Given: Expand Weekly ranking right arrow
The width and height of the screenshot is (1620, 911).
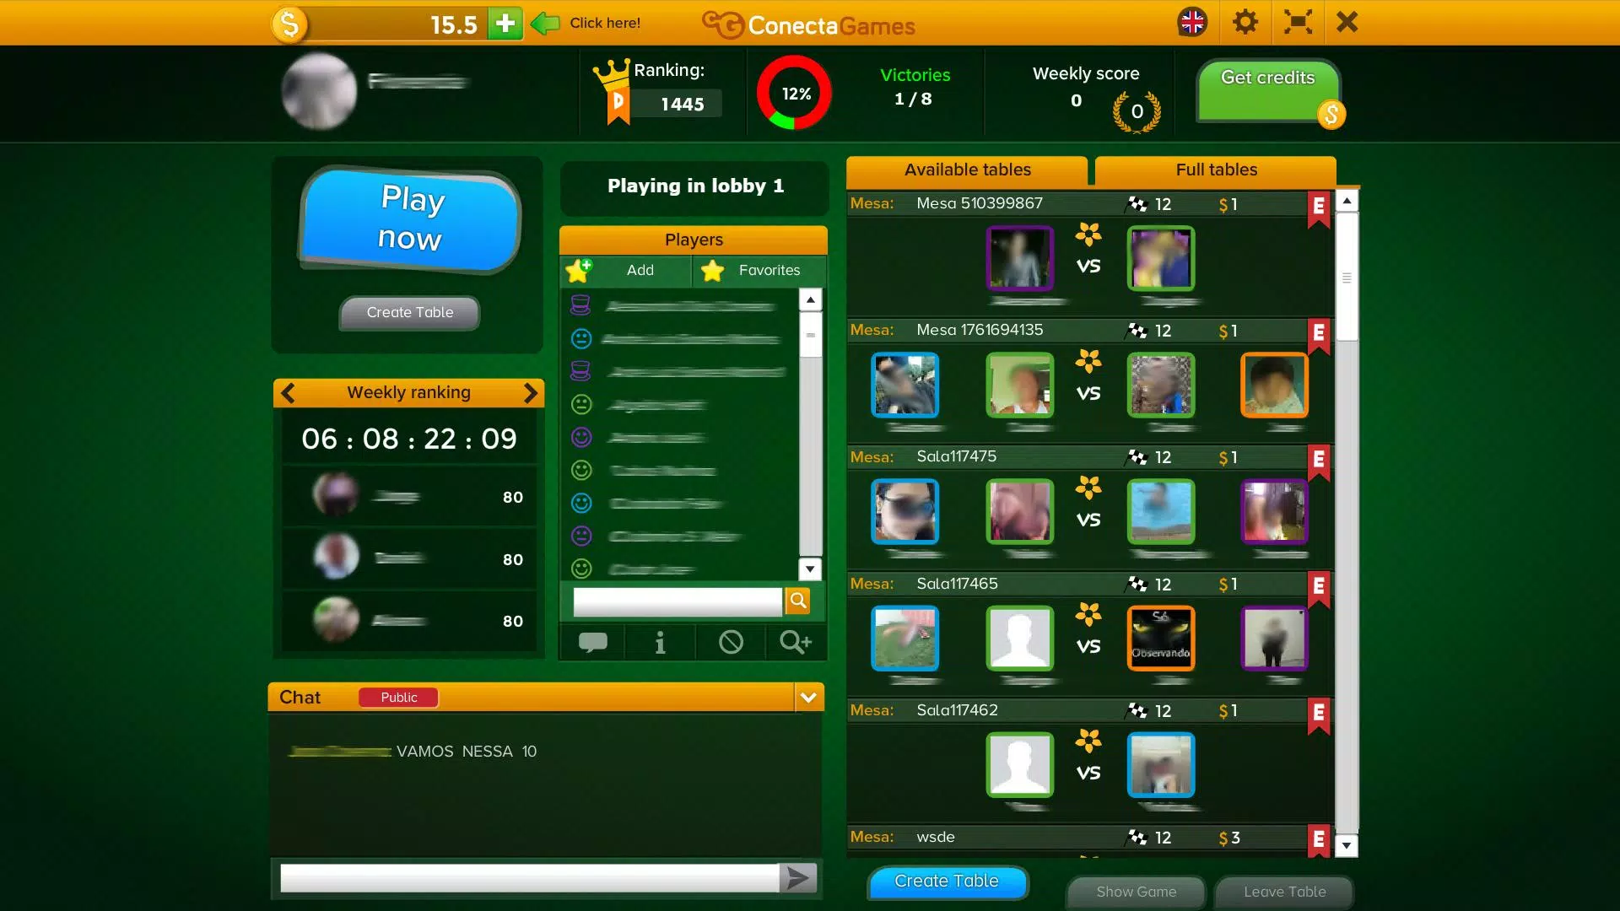Looking at the screenshot, I should (x=531, y=391).
